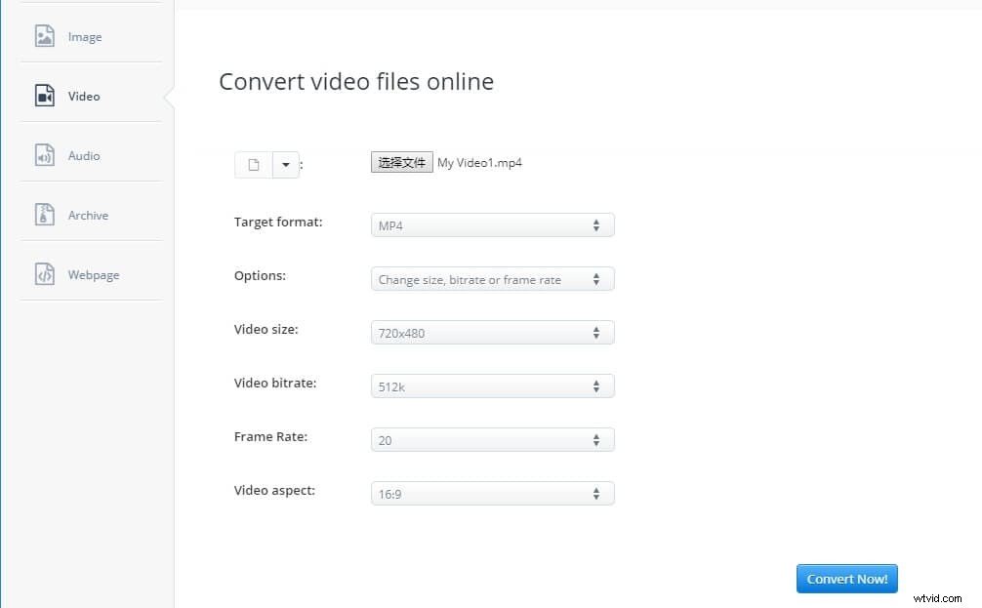Image resolution: width=982 pixels, height=608 pixels.
Task: Switch to the Webpage tab
Action: [x=95, y=274]
